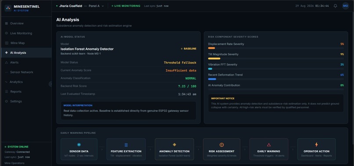Screen dimensions: 354x166
Task: Click the BASELINE badge
Action: 188,49
